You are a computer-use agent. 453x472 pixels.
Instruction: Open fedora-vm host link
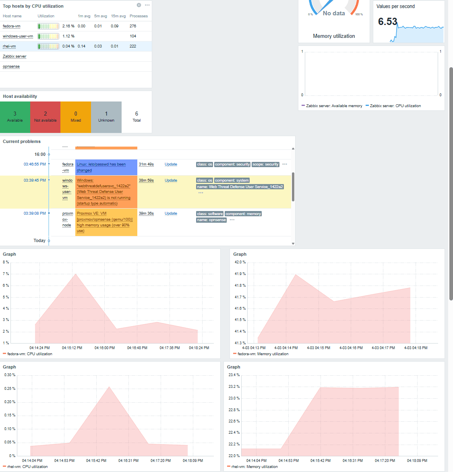point(11,26)
